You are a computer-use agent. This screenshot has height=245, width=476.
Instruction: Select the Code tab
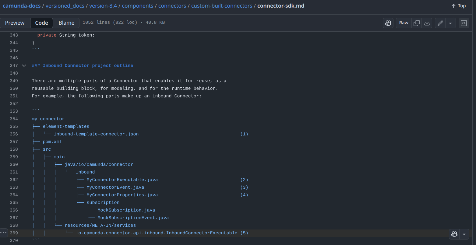tap(41, 23)
